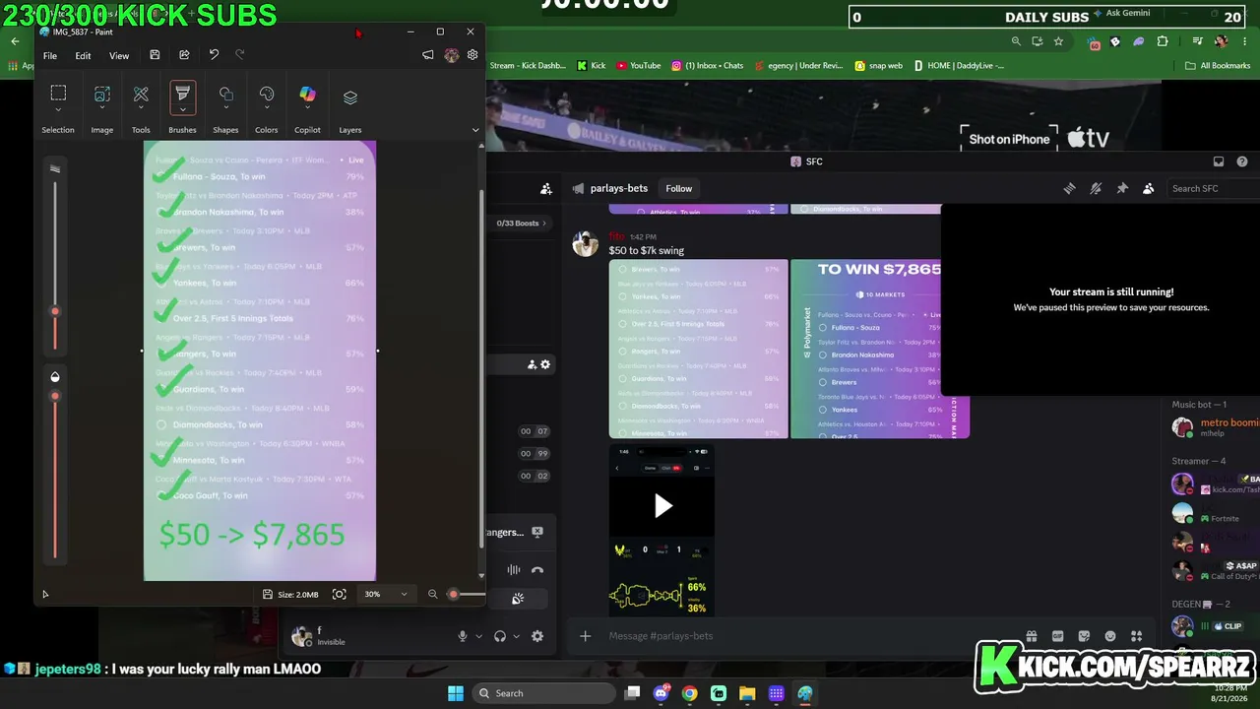Open the Paint Edit menu
The height and width of the screenshot is (709, 1260).
pyautogui.click(x=83, y=55)
